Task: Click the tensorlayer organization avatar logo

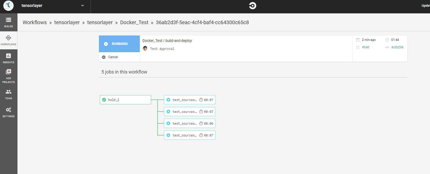Action: [8, 6]
